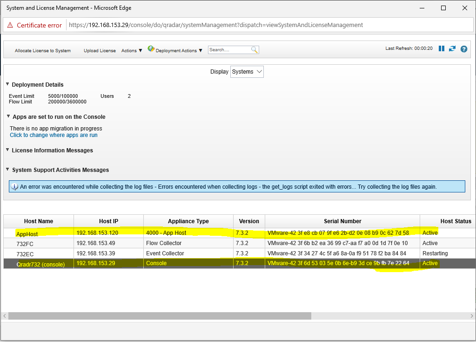The height and width of the screenshot is (342, 476).
Task: Open the Display Systems dropdown
Action: [247, 72]
